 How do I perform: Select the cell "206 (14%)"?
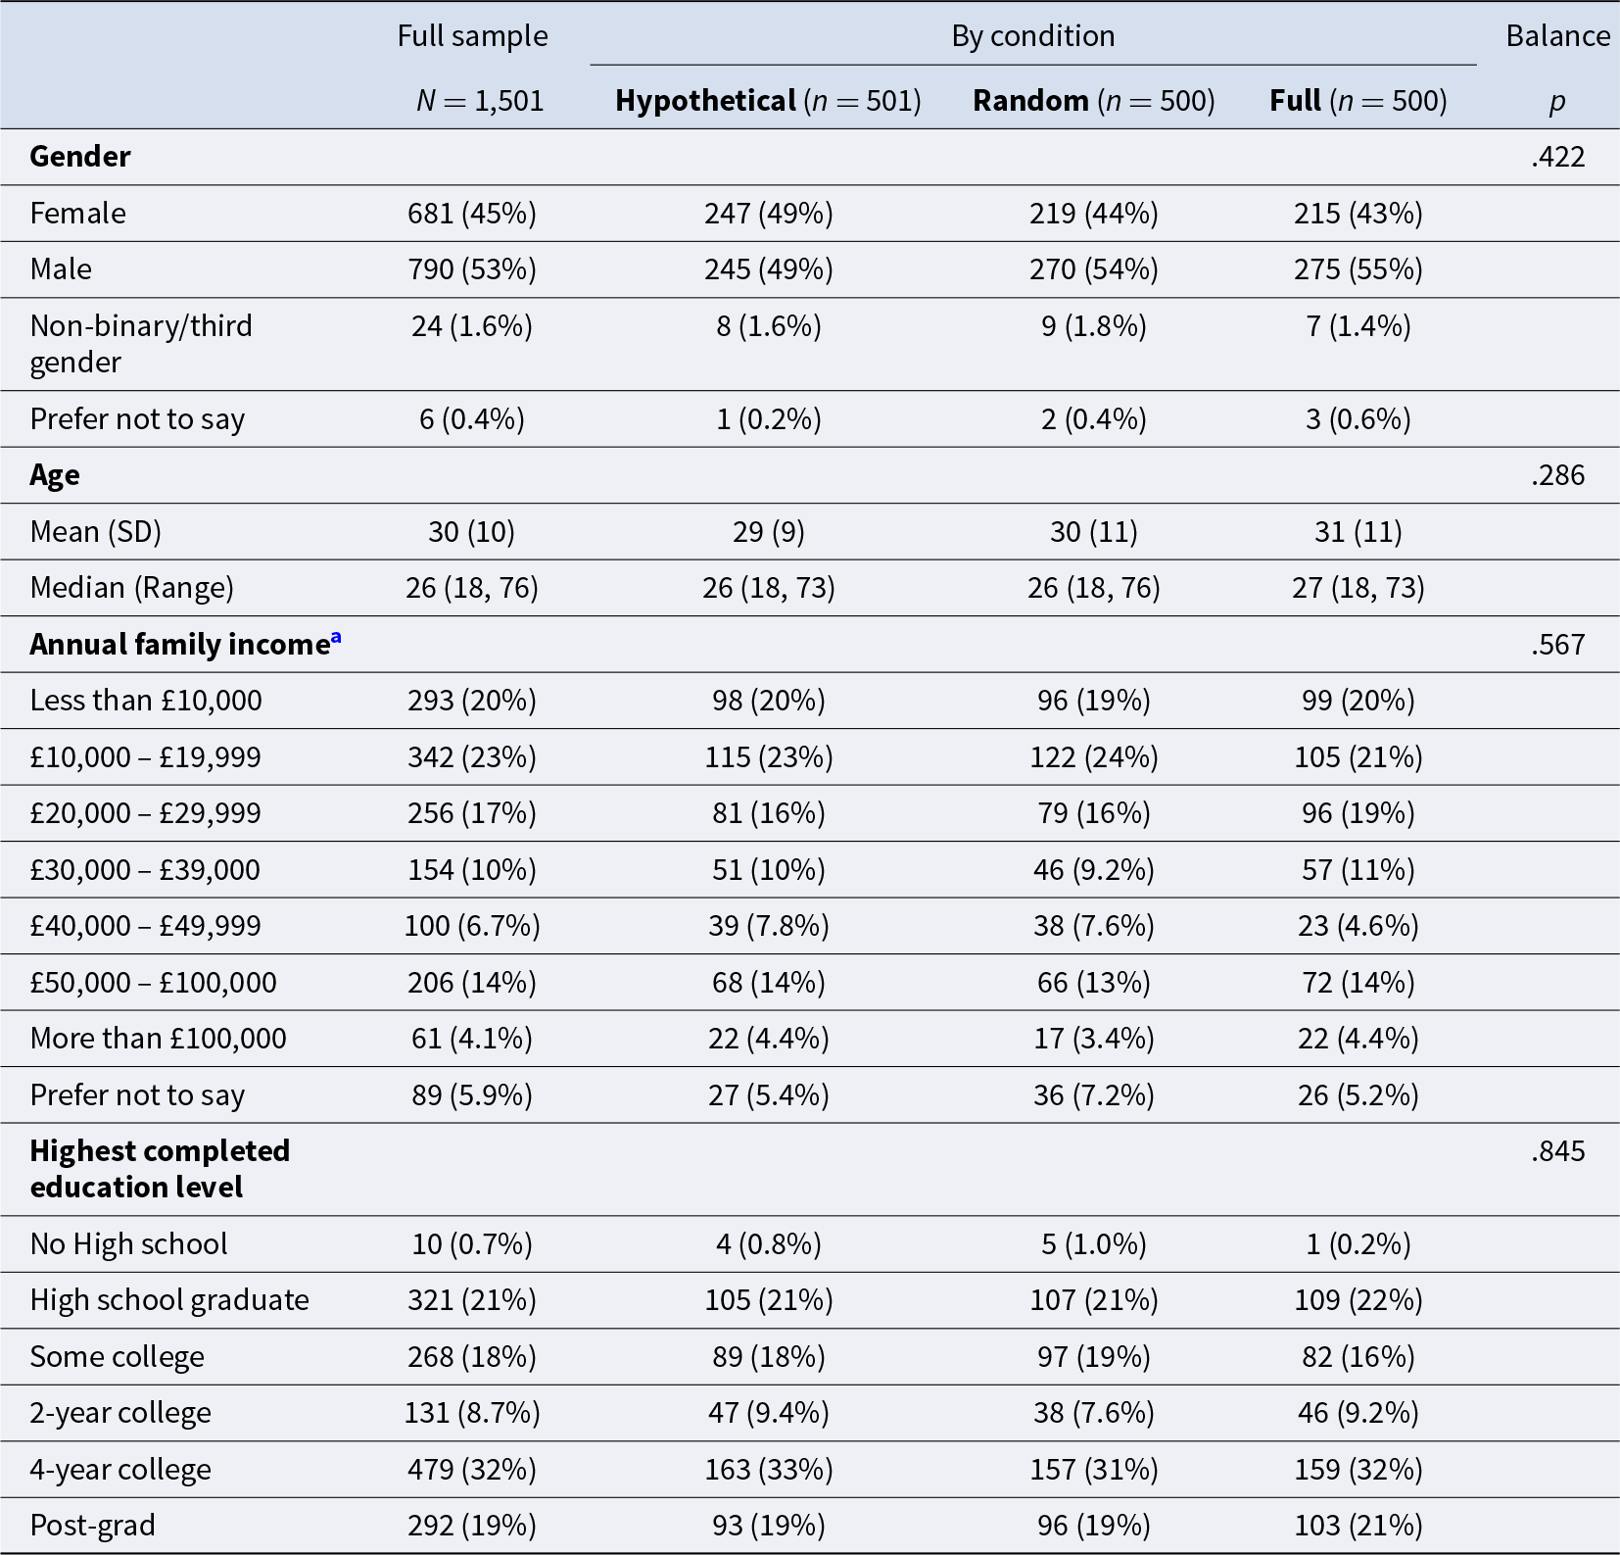pyautogui.click(x=472, y=983)
